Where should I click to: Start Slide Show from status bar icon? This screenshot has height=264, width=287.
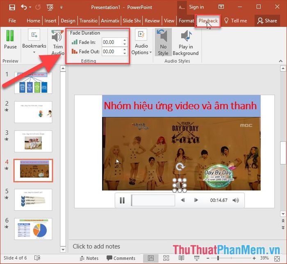tap(197, 258)
